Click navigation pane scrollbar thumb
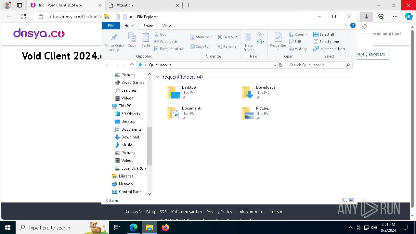 tap(149, 146)
